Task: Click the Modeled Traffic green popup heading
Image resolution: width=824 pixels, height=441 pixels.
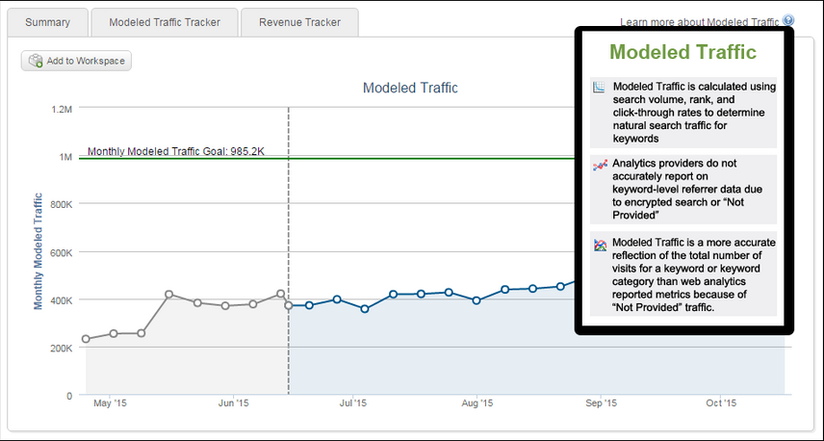Action: [x=682, y=52]
